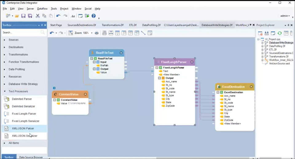
Task: Click the green Refresh icon in Project Explorer
Action: [x=280, y=33]
